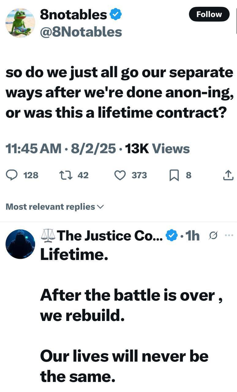Open the 8notables frog profile picture
237x392 pixels.
[20, 23]
